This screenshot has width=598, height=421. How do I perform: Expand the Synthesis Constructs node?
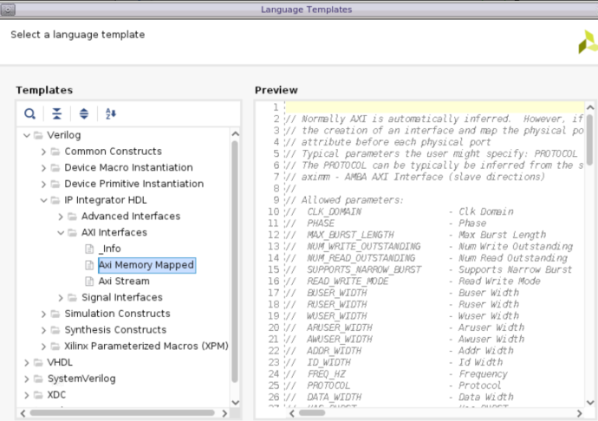pyautogui.click(x=43, y=330)
